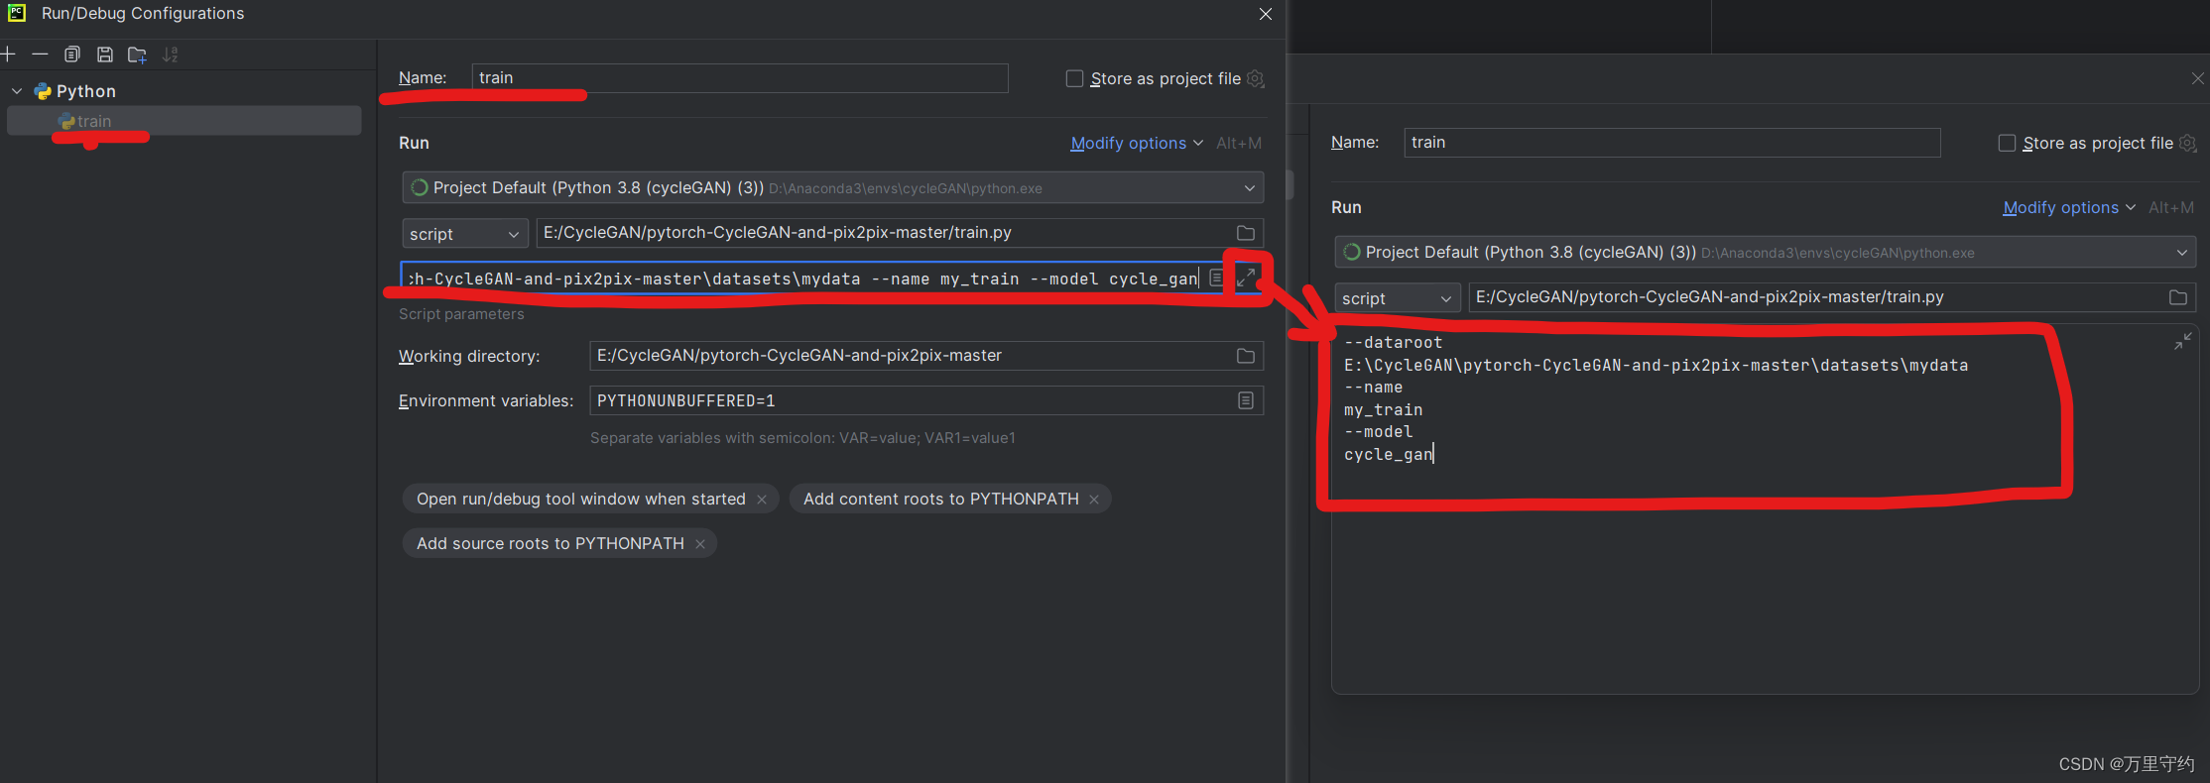This screenshot has width=2210, height=783.
Task: Browse for working directory folder
Action: coord(1246,356)
